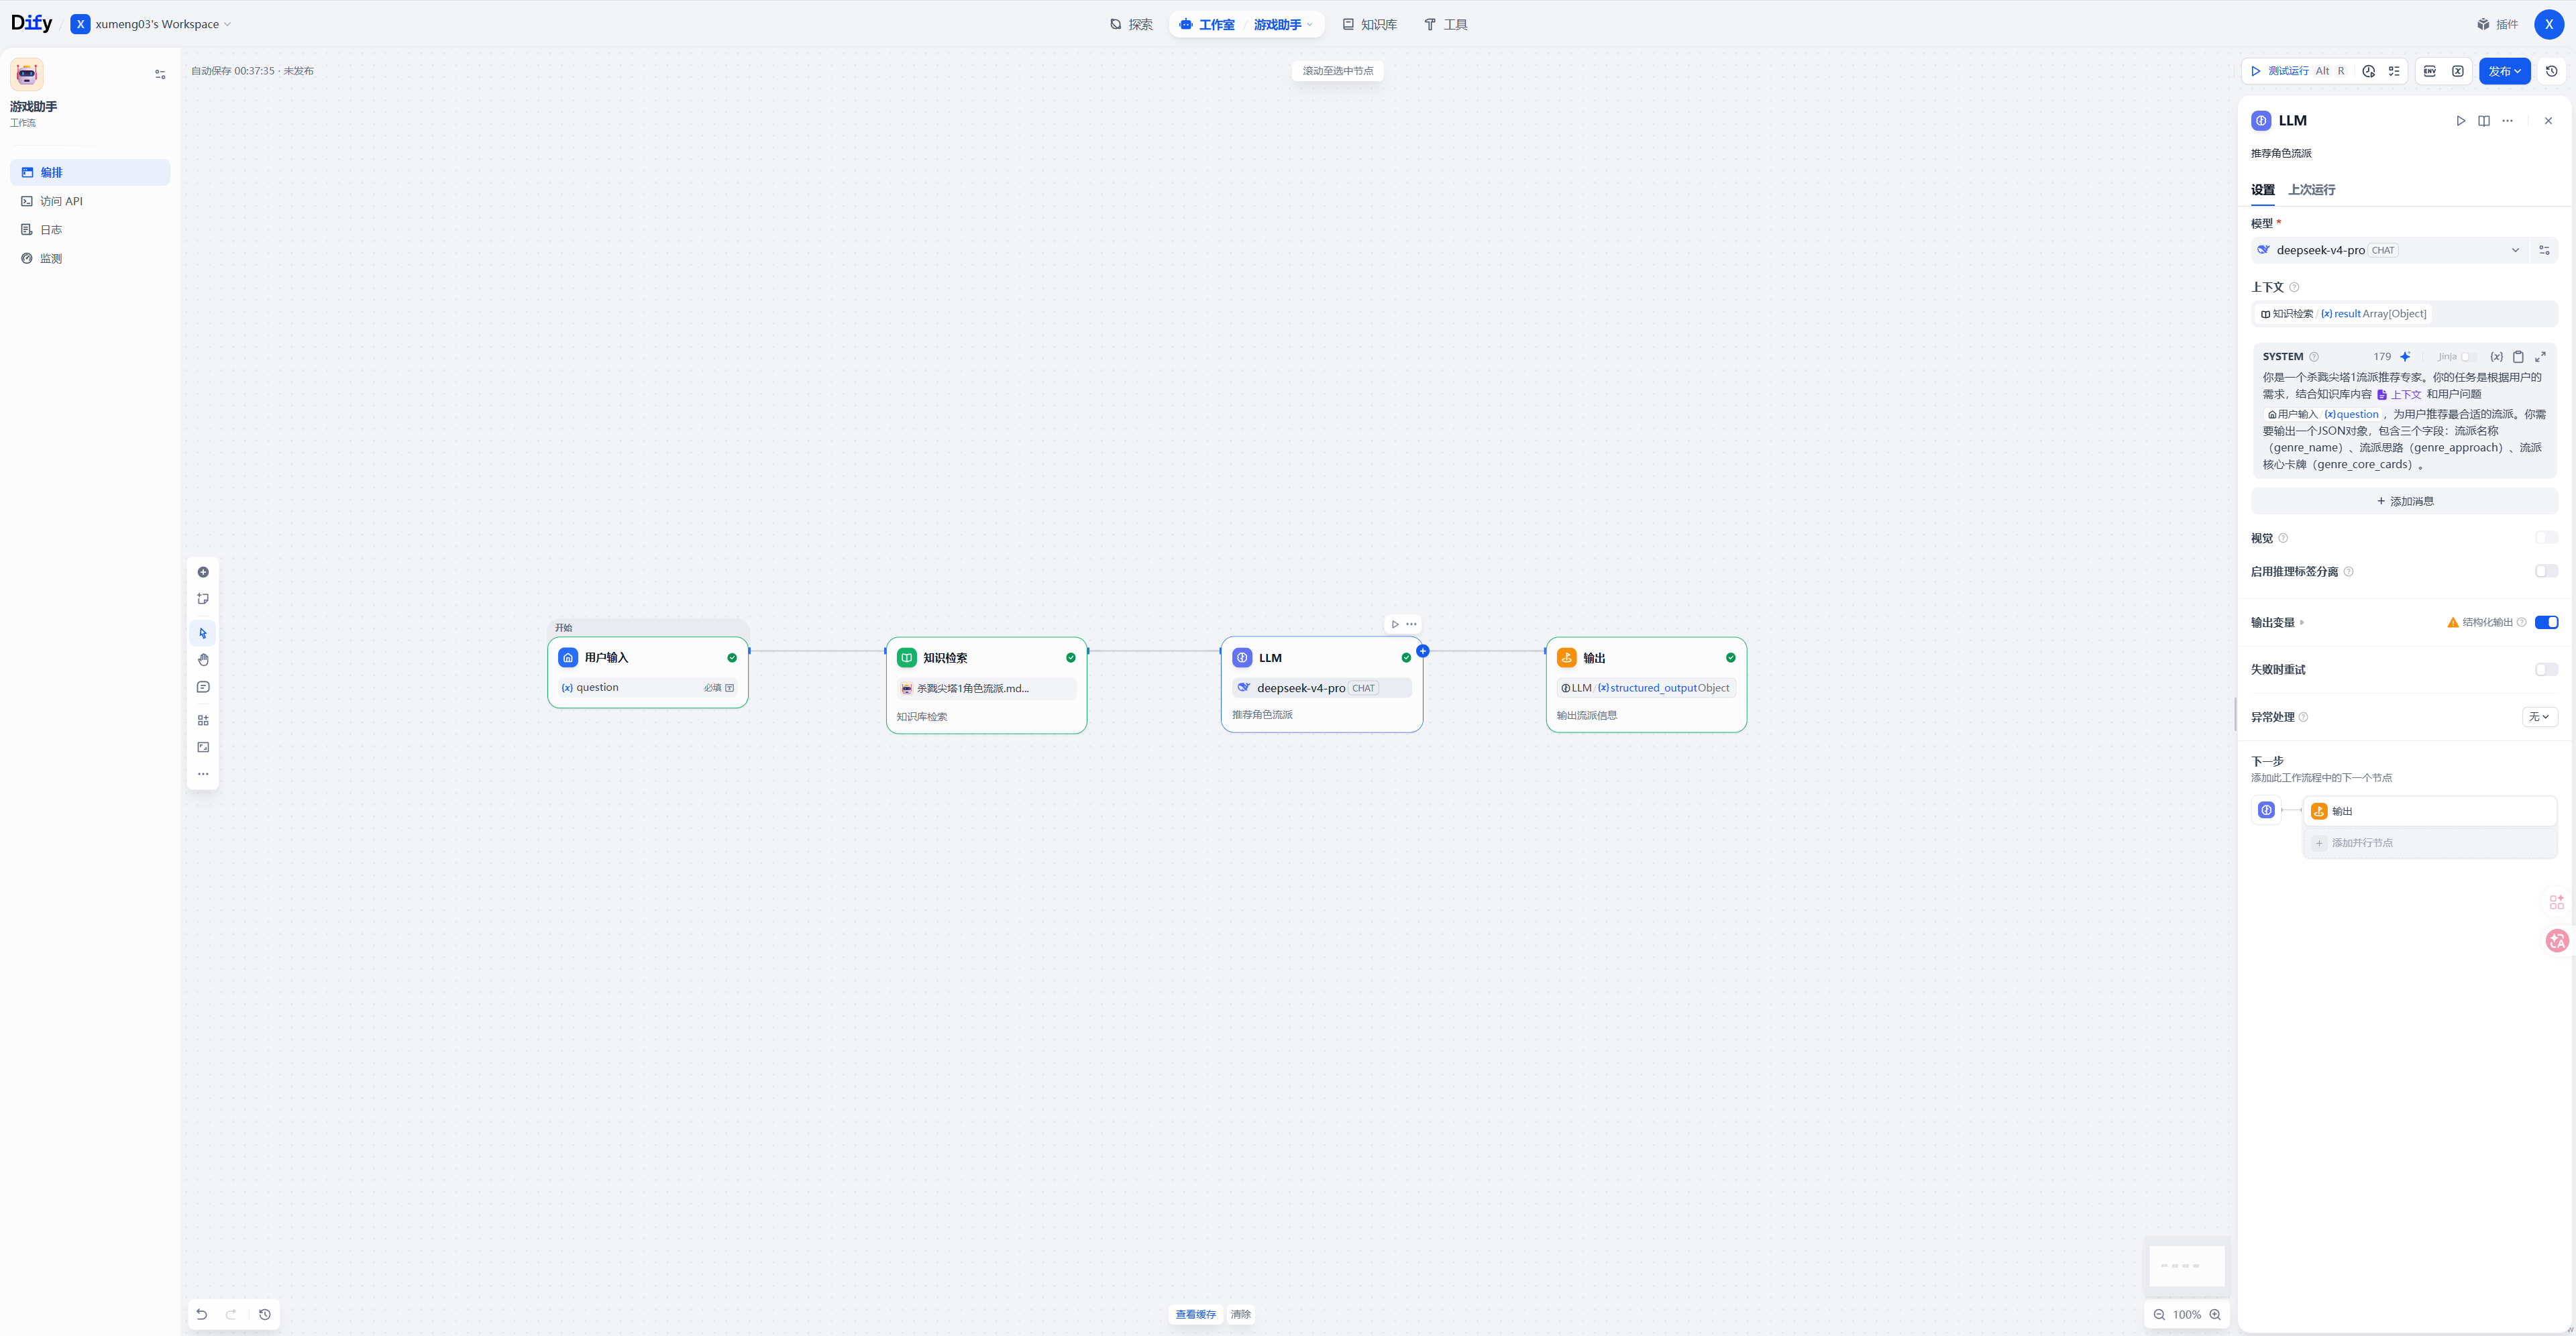This screenshot has height=1336, width=2576.
Task: Click 知识检索 node on canvas
Action: click(986, 685)
